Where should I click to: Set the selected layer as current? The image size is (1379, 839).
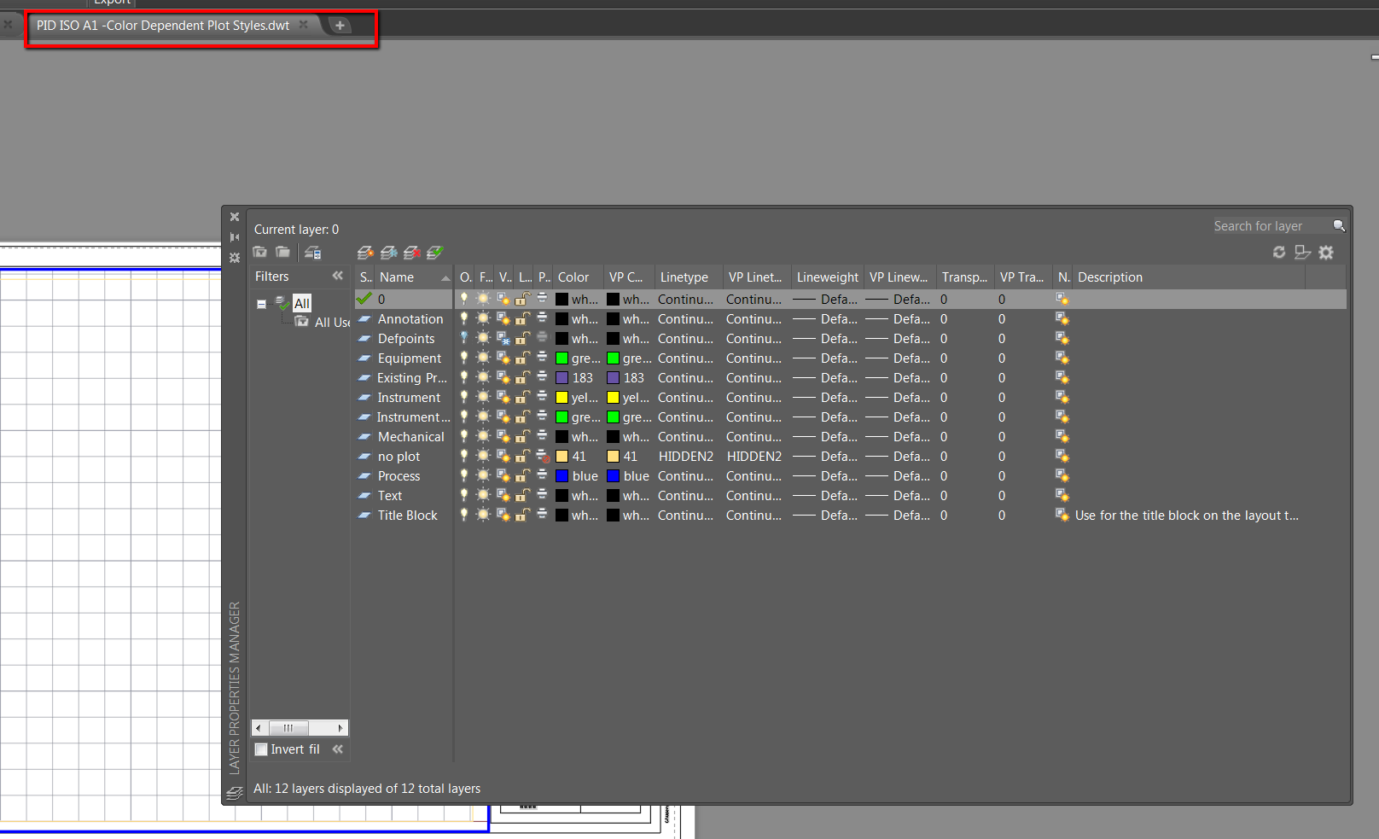coord(435,252)
